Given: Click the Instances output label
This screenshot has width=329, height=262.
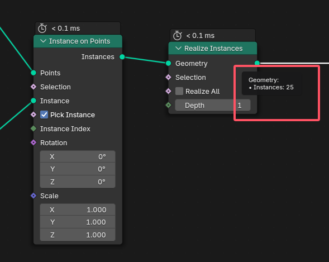Looking at the screenshot, I should pyautogui.click(x=98, y=57).
